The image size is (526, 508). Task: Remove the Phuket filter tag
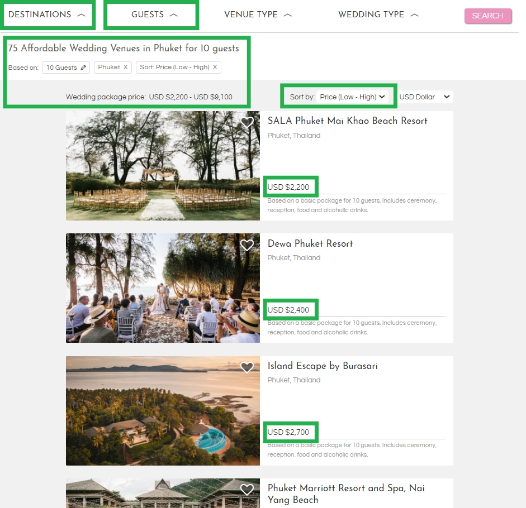coord(125,67)
